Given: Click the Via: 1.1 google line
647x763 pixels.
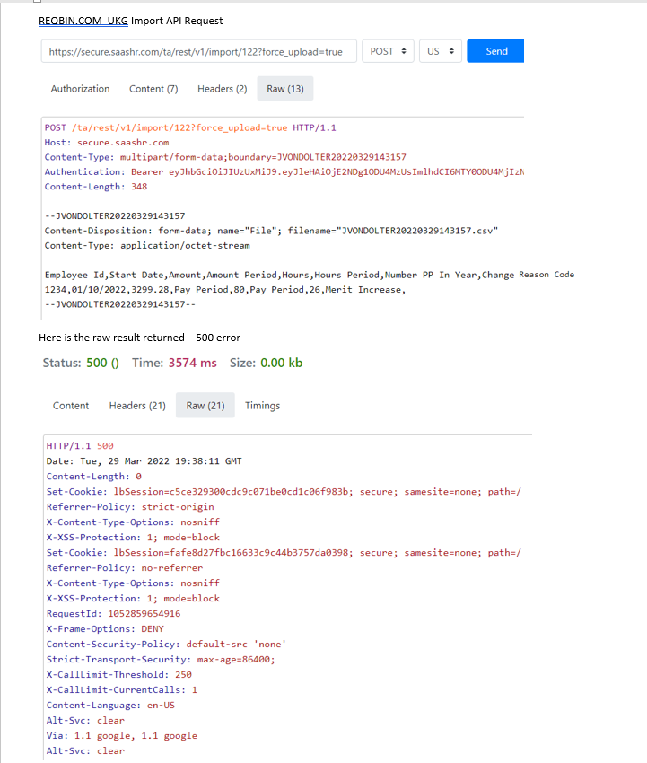Looking at the screenshot, I should coord(122,736).
